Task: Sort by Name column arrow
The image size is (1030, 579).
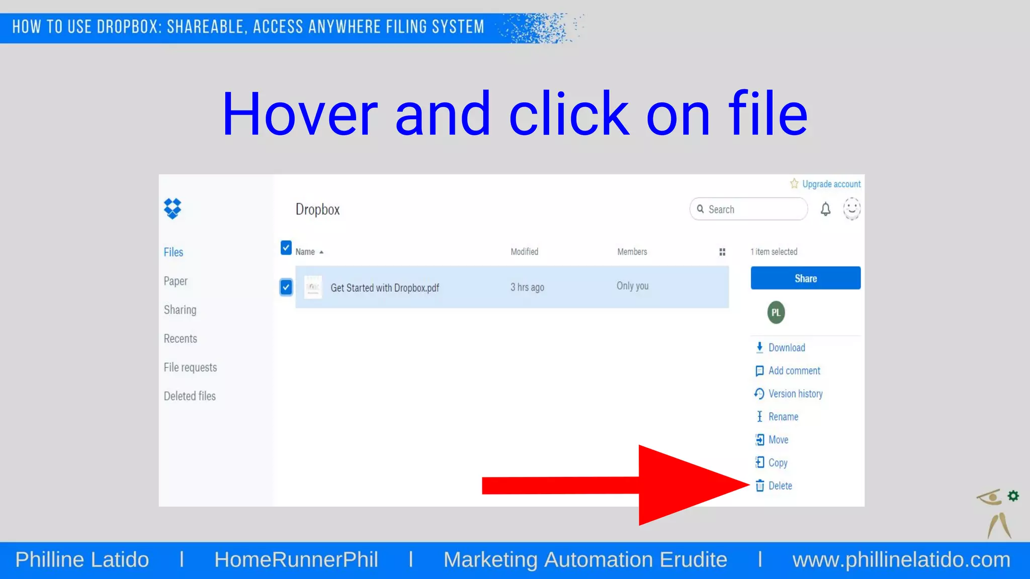Action: pyautogui.click(x=321, y=252)
